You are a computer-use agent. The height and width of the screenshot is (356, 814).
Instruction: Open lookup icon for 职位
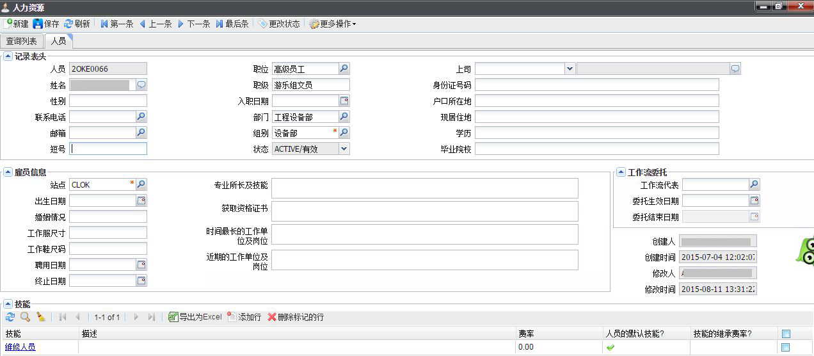[344, 69]
